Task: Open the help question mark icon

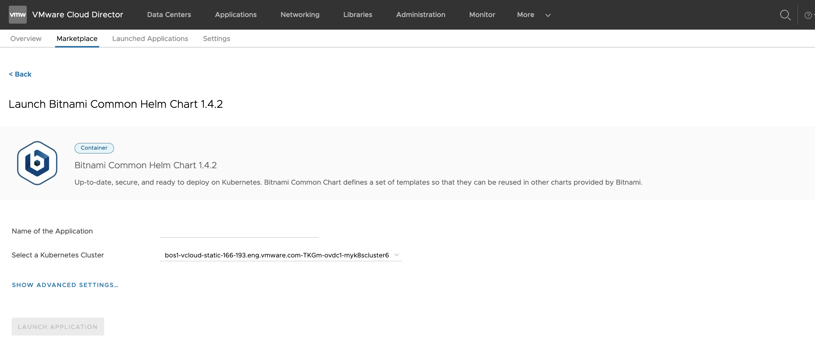Action: point(808,15)
